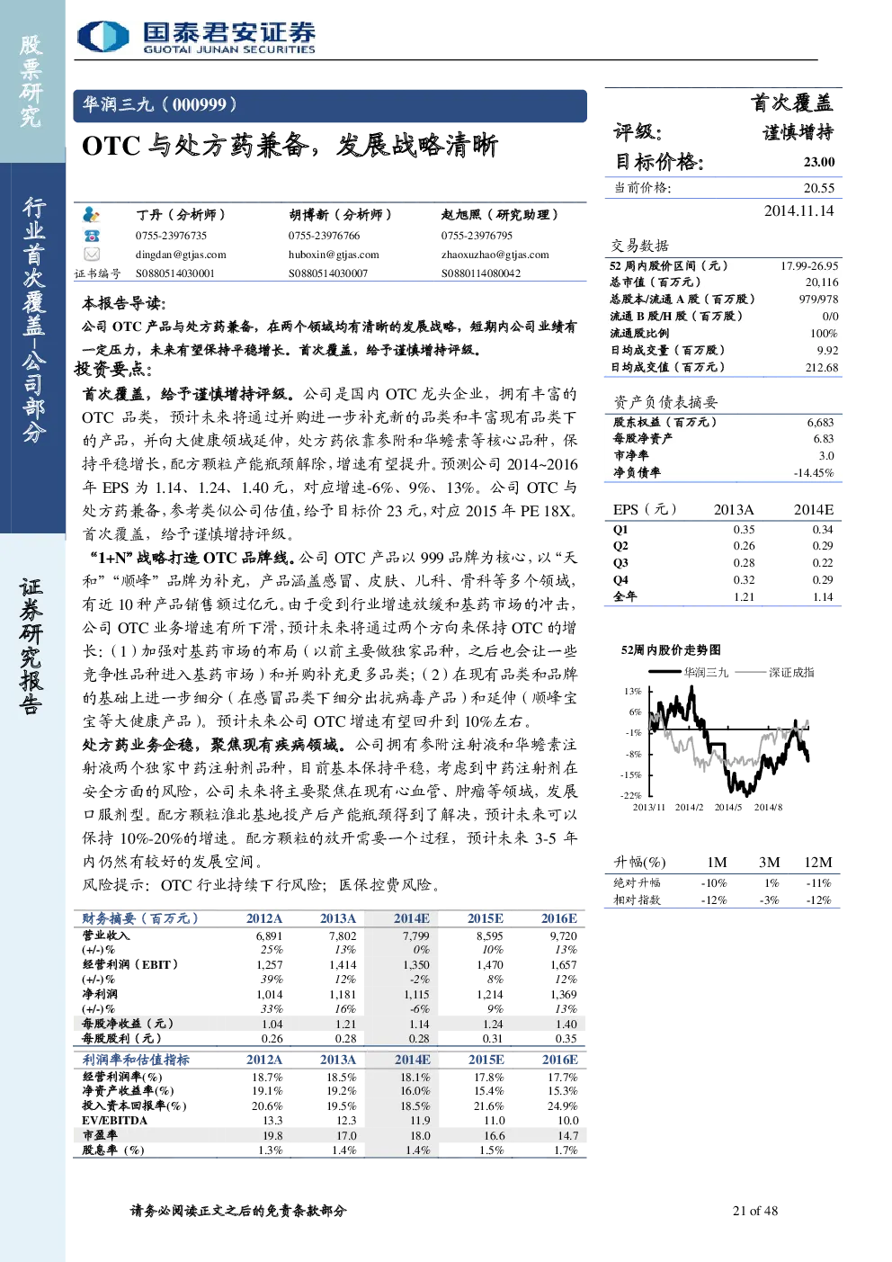The width and height of the screenshot is (892, 1262).
Task: Select 2013A net profit 1,181
Action: (x=343, y=995)
